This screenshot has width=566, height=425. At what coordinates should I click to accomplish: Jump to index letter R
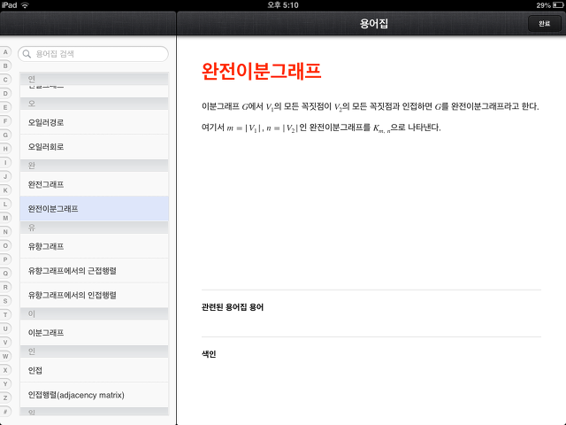(x=5, y=287)
